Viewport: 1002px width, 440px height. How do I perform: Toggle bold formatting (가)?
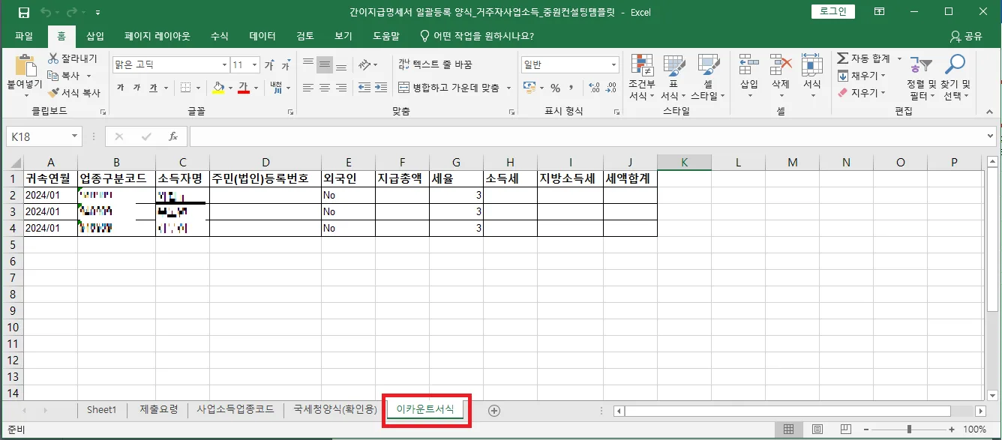click(x=120, y=88)
